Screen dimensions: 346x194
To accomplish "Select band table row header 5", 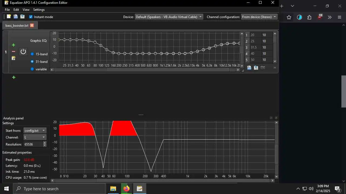I will click(x=247, y=60).
